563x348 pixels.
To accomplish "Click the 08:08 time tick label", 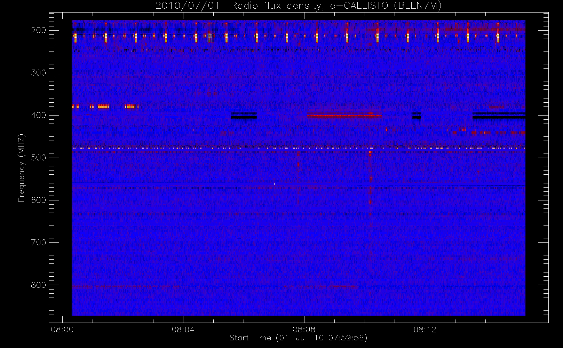I will point(304,330).
